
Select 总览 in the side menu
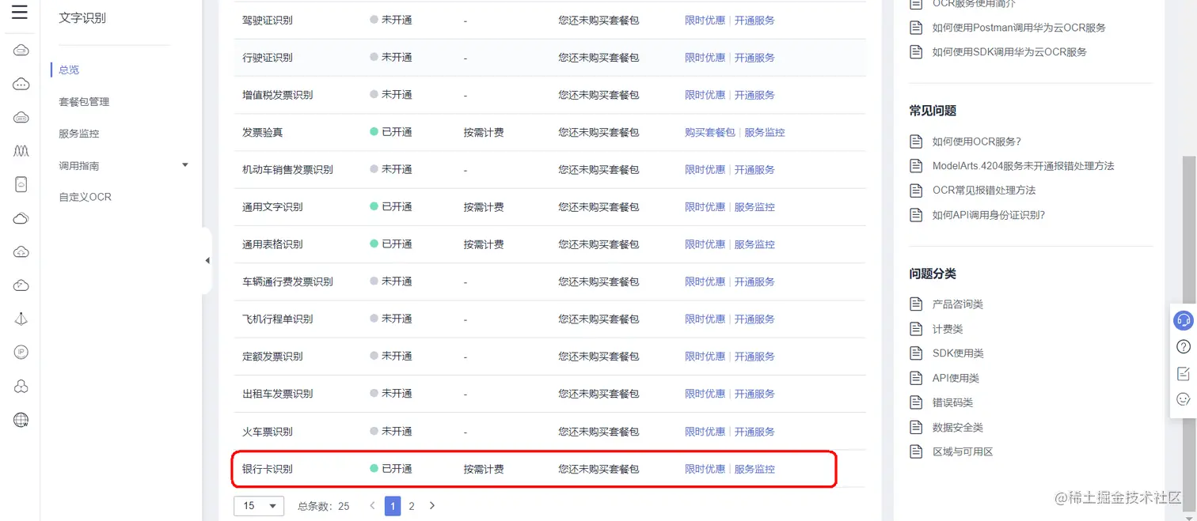click(x=69, y=70)
